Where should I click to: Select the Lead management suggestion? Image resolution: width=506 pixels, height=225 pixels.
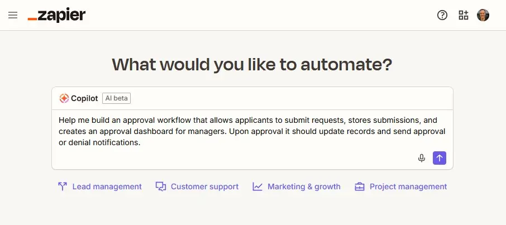coord(100,186)
